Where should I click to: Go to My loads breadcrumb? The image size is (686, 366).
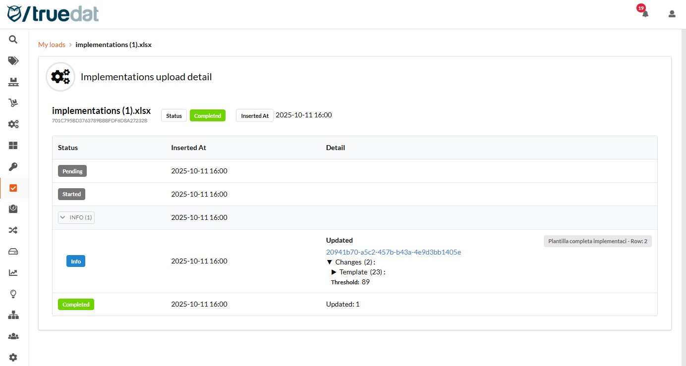click(52, 45)
